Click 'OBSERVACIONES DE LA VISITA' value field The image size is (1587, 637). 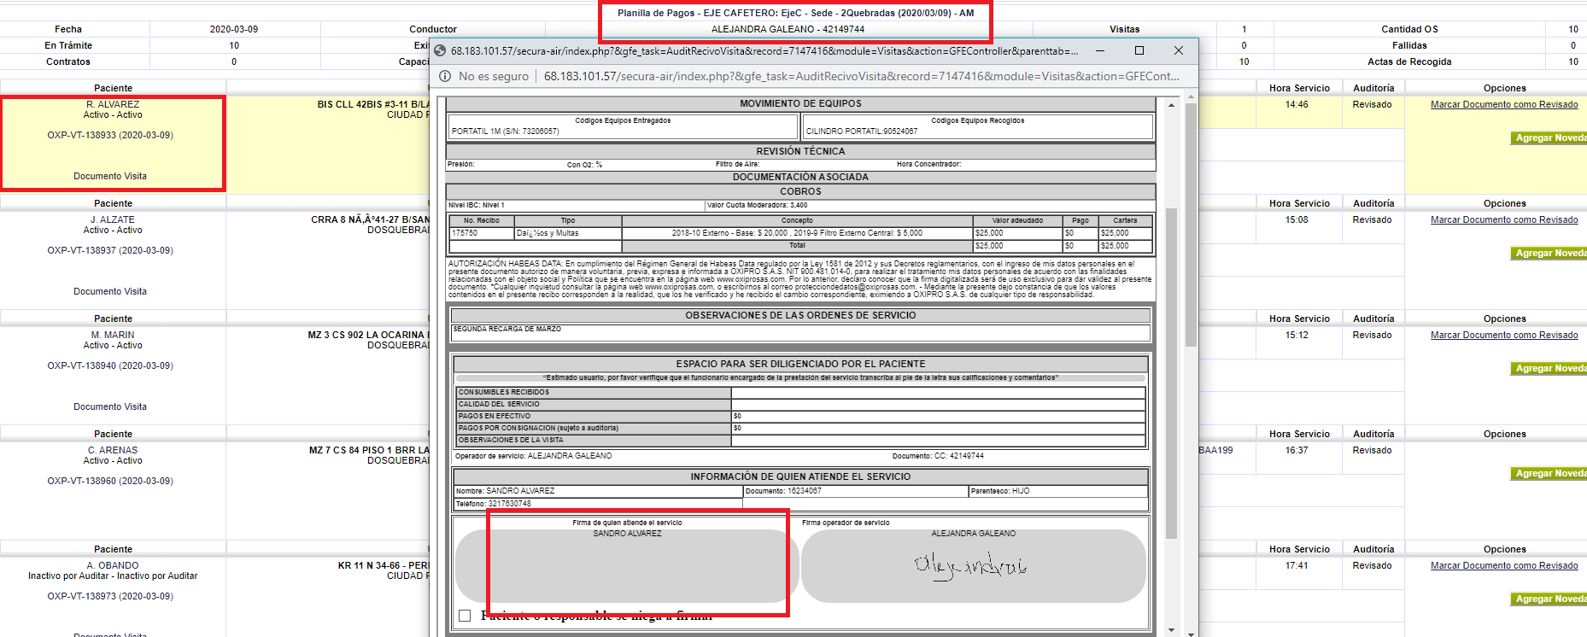click(x=938, y=441)
